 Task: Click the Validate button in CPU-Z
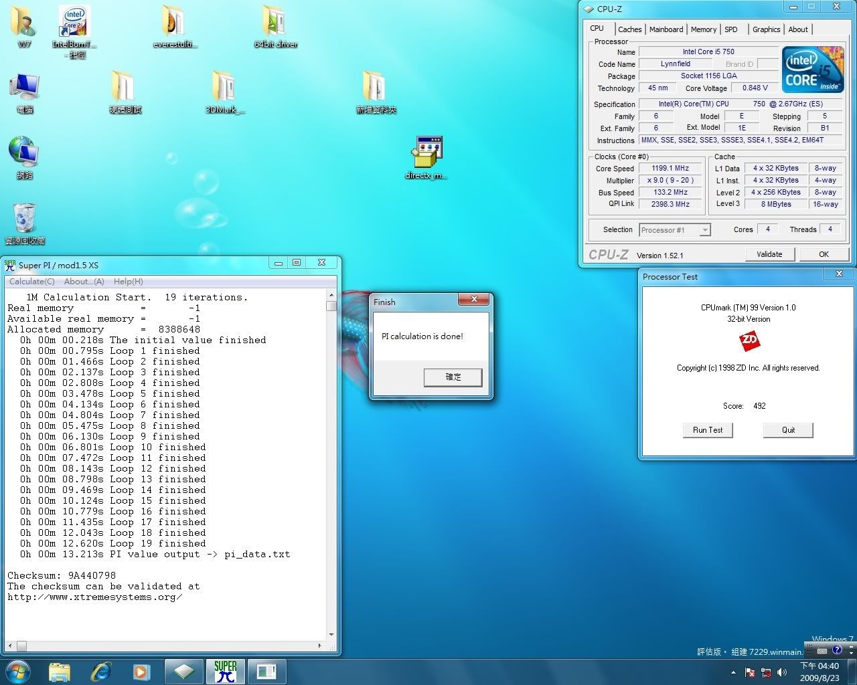pyautogui.click(x=769, y=254)
